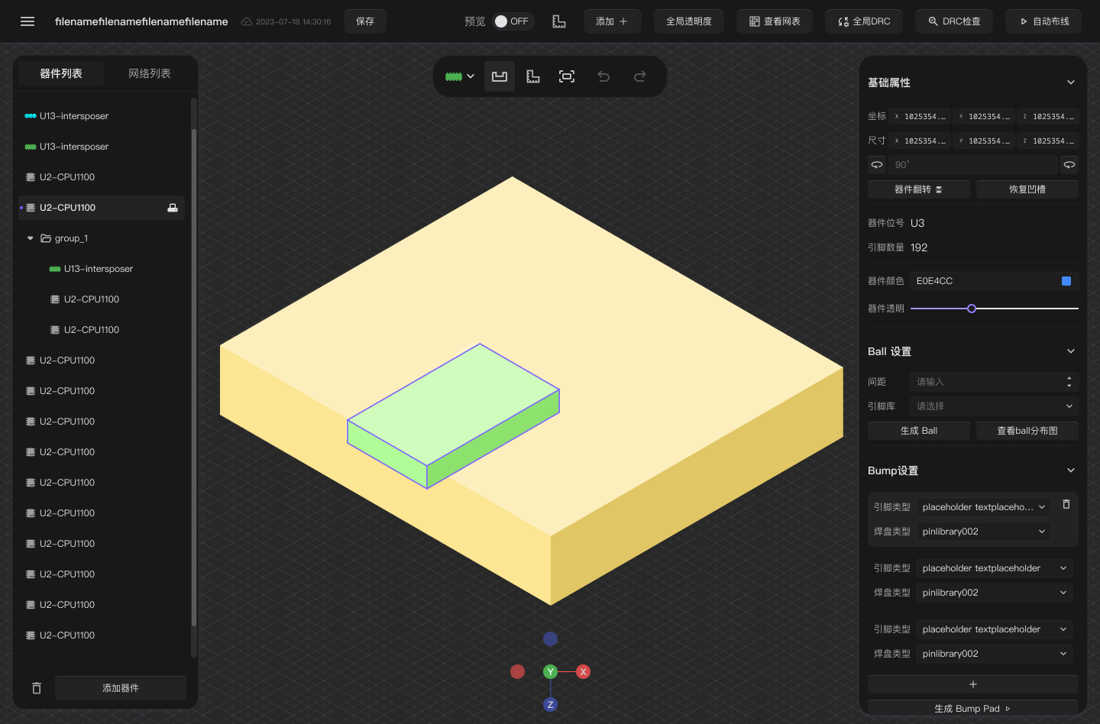The image size is (1100, 724).
Task: Click the blue E0E4CC color swatch
Action: pyautogui.click(x=1066, y=280)
